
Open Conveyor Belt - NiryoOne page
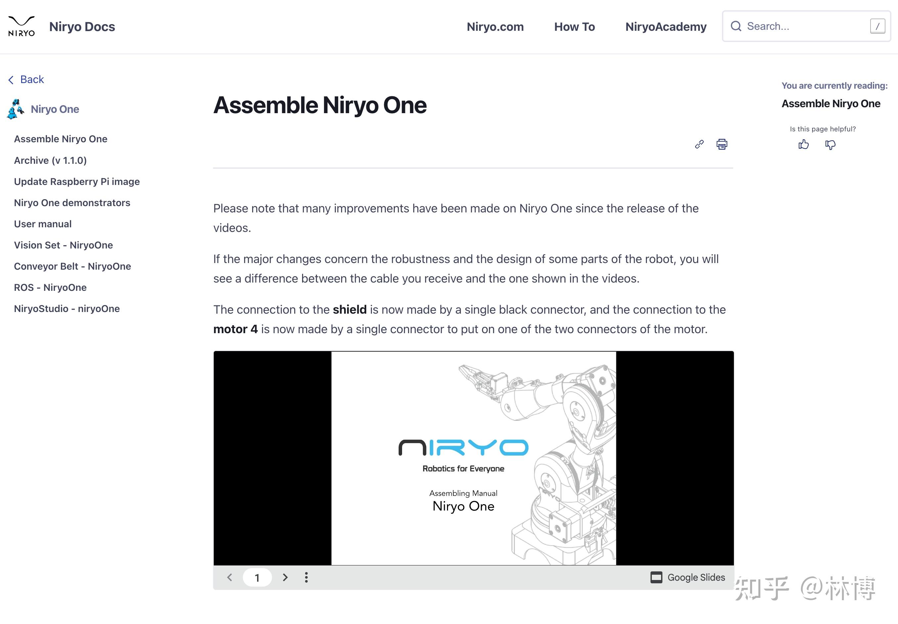tap(72, 266)
